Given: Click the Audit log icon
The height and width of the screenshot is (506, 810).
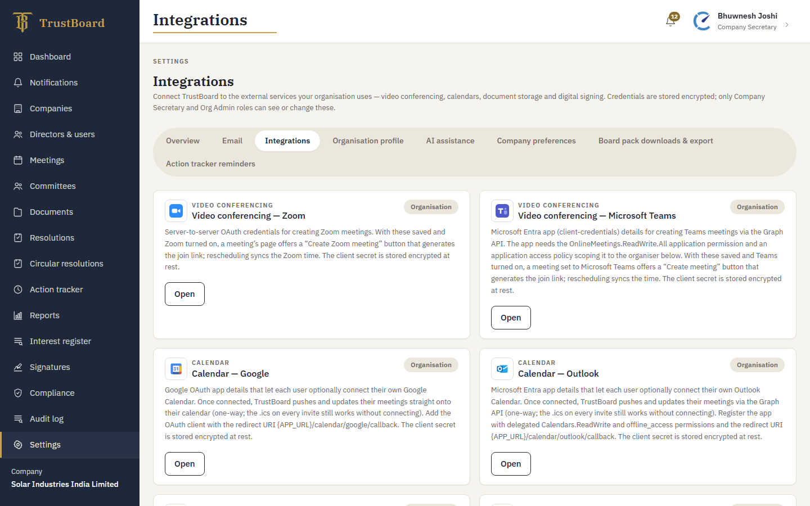Looking at the screenshot, I should (x=18, y=419).
